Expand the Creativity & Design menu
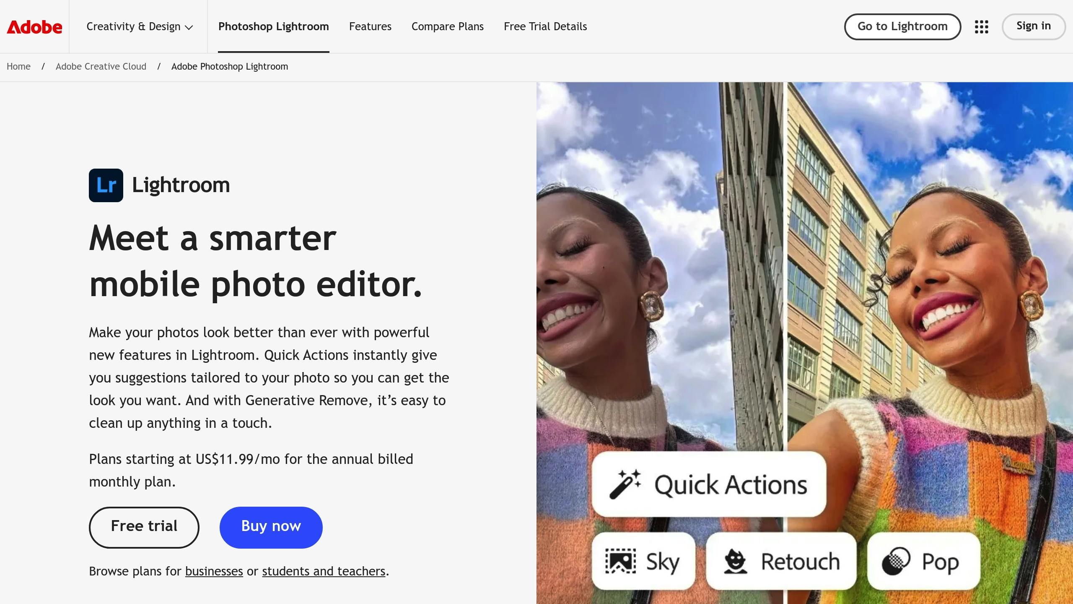Screen dimensions: 1073x604 coord(140,26)
